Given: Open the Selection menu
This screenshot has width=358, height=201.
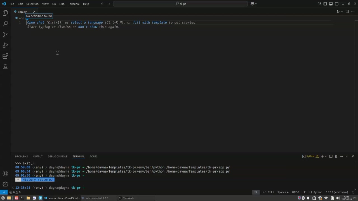Looking at the screenshot, I should [x=32, y=4].
